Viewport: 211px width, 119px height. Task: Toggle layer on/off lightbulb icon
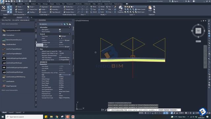[x=125, y=7]
